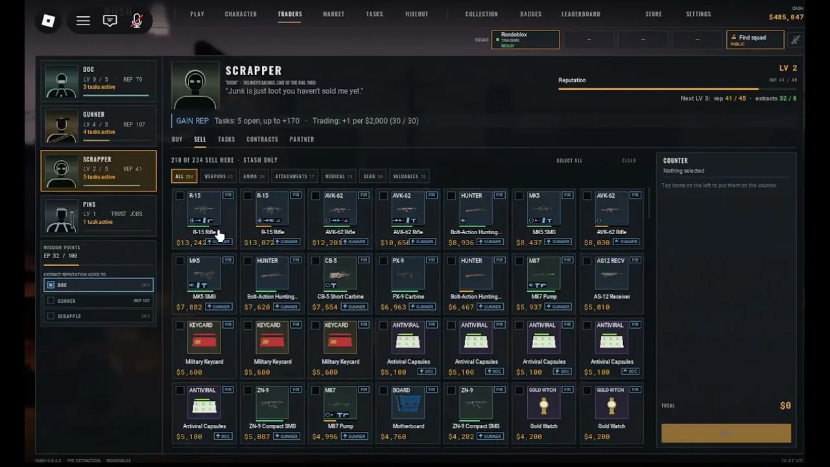The image size is (830, 467).
Task: Open the Leaderboard page
Action: (580, 14)
